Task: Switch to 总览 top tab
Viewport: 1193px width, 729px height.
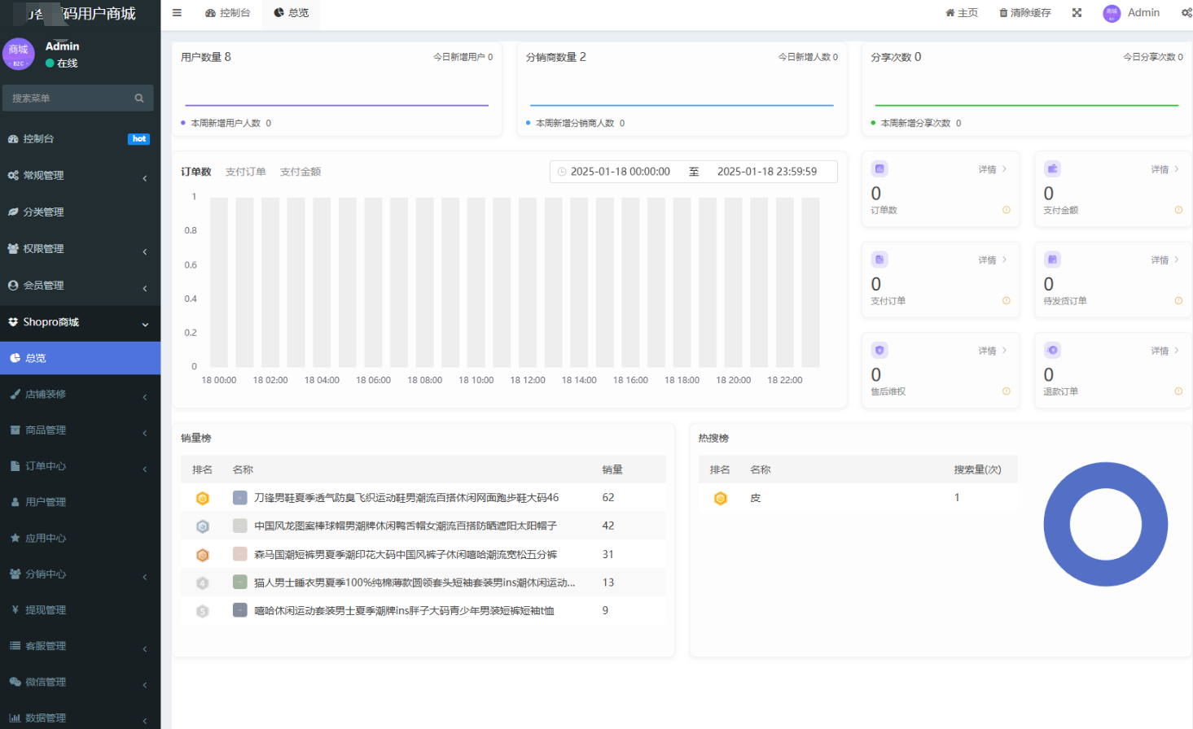Action: point(292,13)
